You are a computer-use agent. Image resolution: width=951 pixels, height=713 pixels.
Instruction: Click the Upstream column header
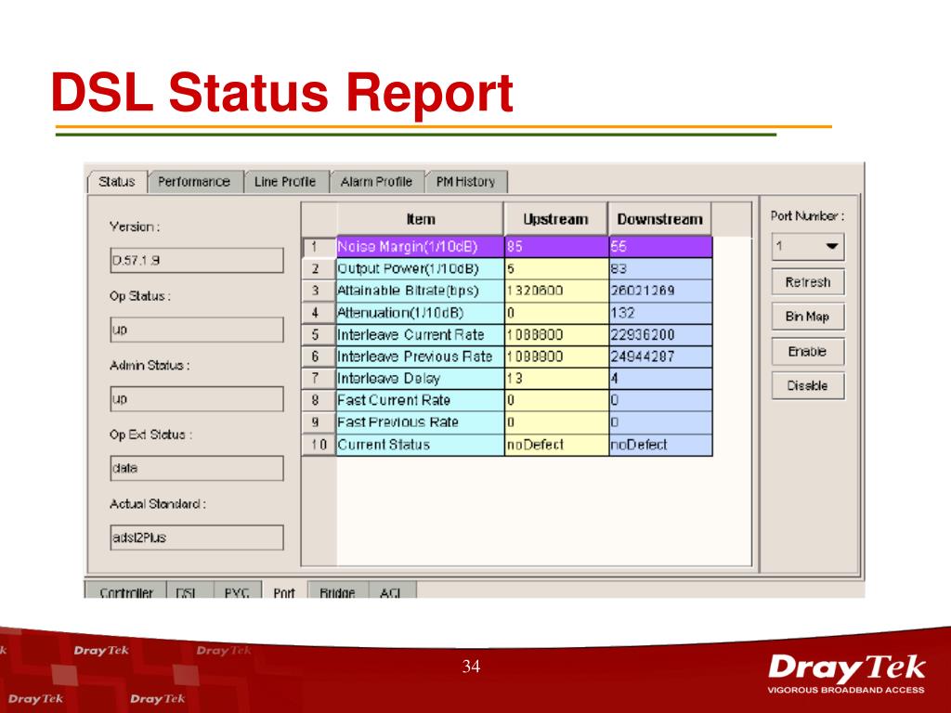coord(555,219)
